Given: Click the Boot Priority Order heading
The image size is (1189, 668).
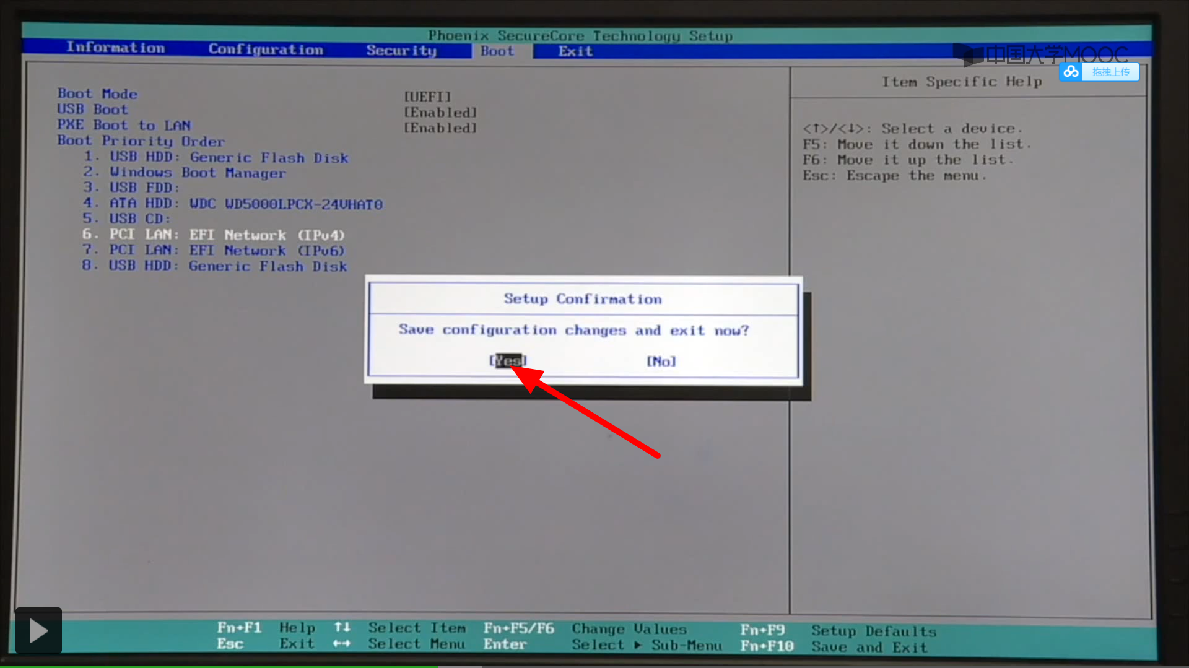Looking at the screenshot, I should (141, 141).
